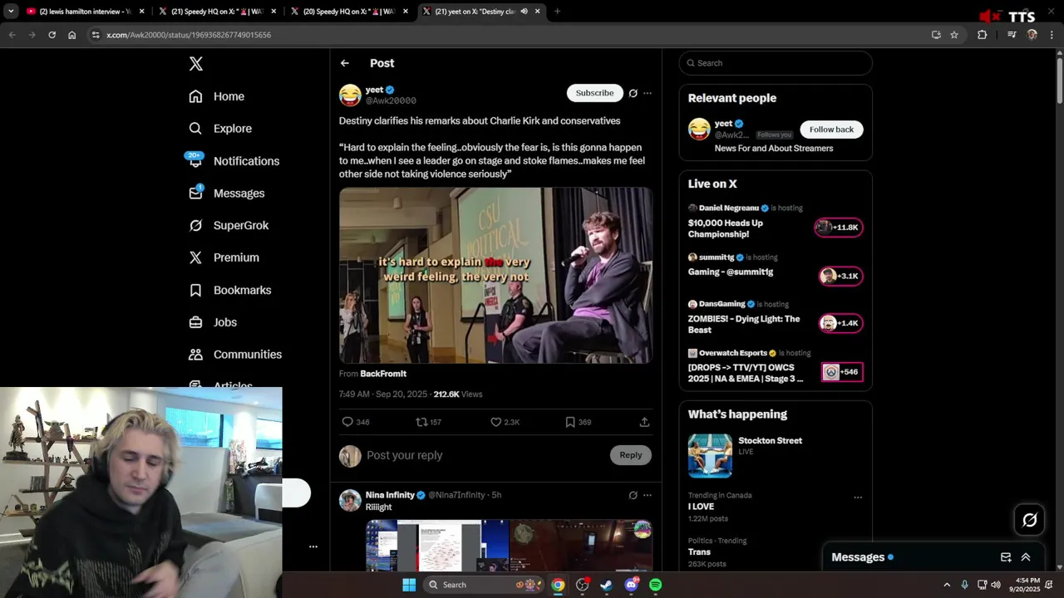Viewport: 1064px width, 598px height.
Task: Click Follow back for yeet
Action: tap(831, 130)
